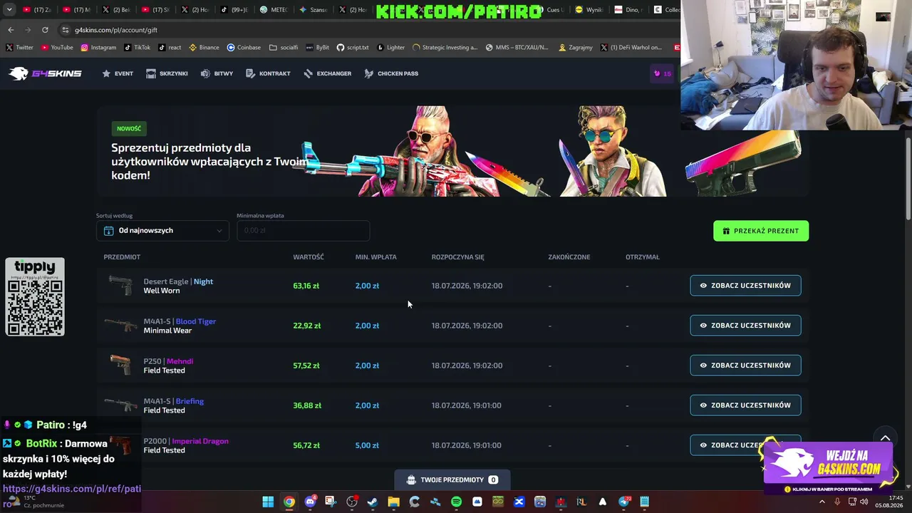Focus the Minimalna wpłata input field
This screenshot has width=912, height=513.
(x=303, y=231)
